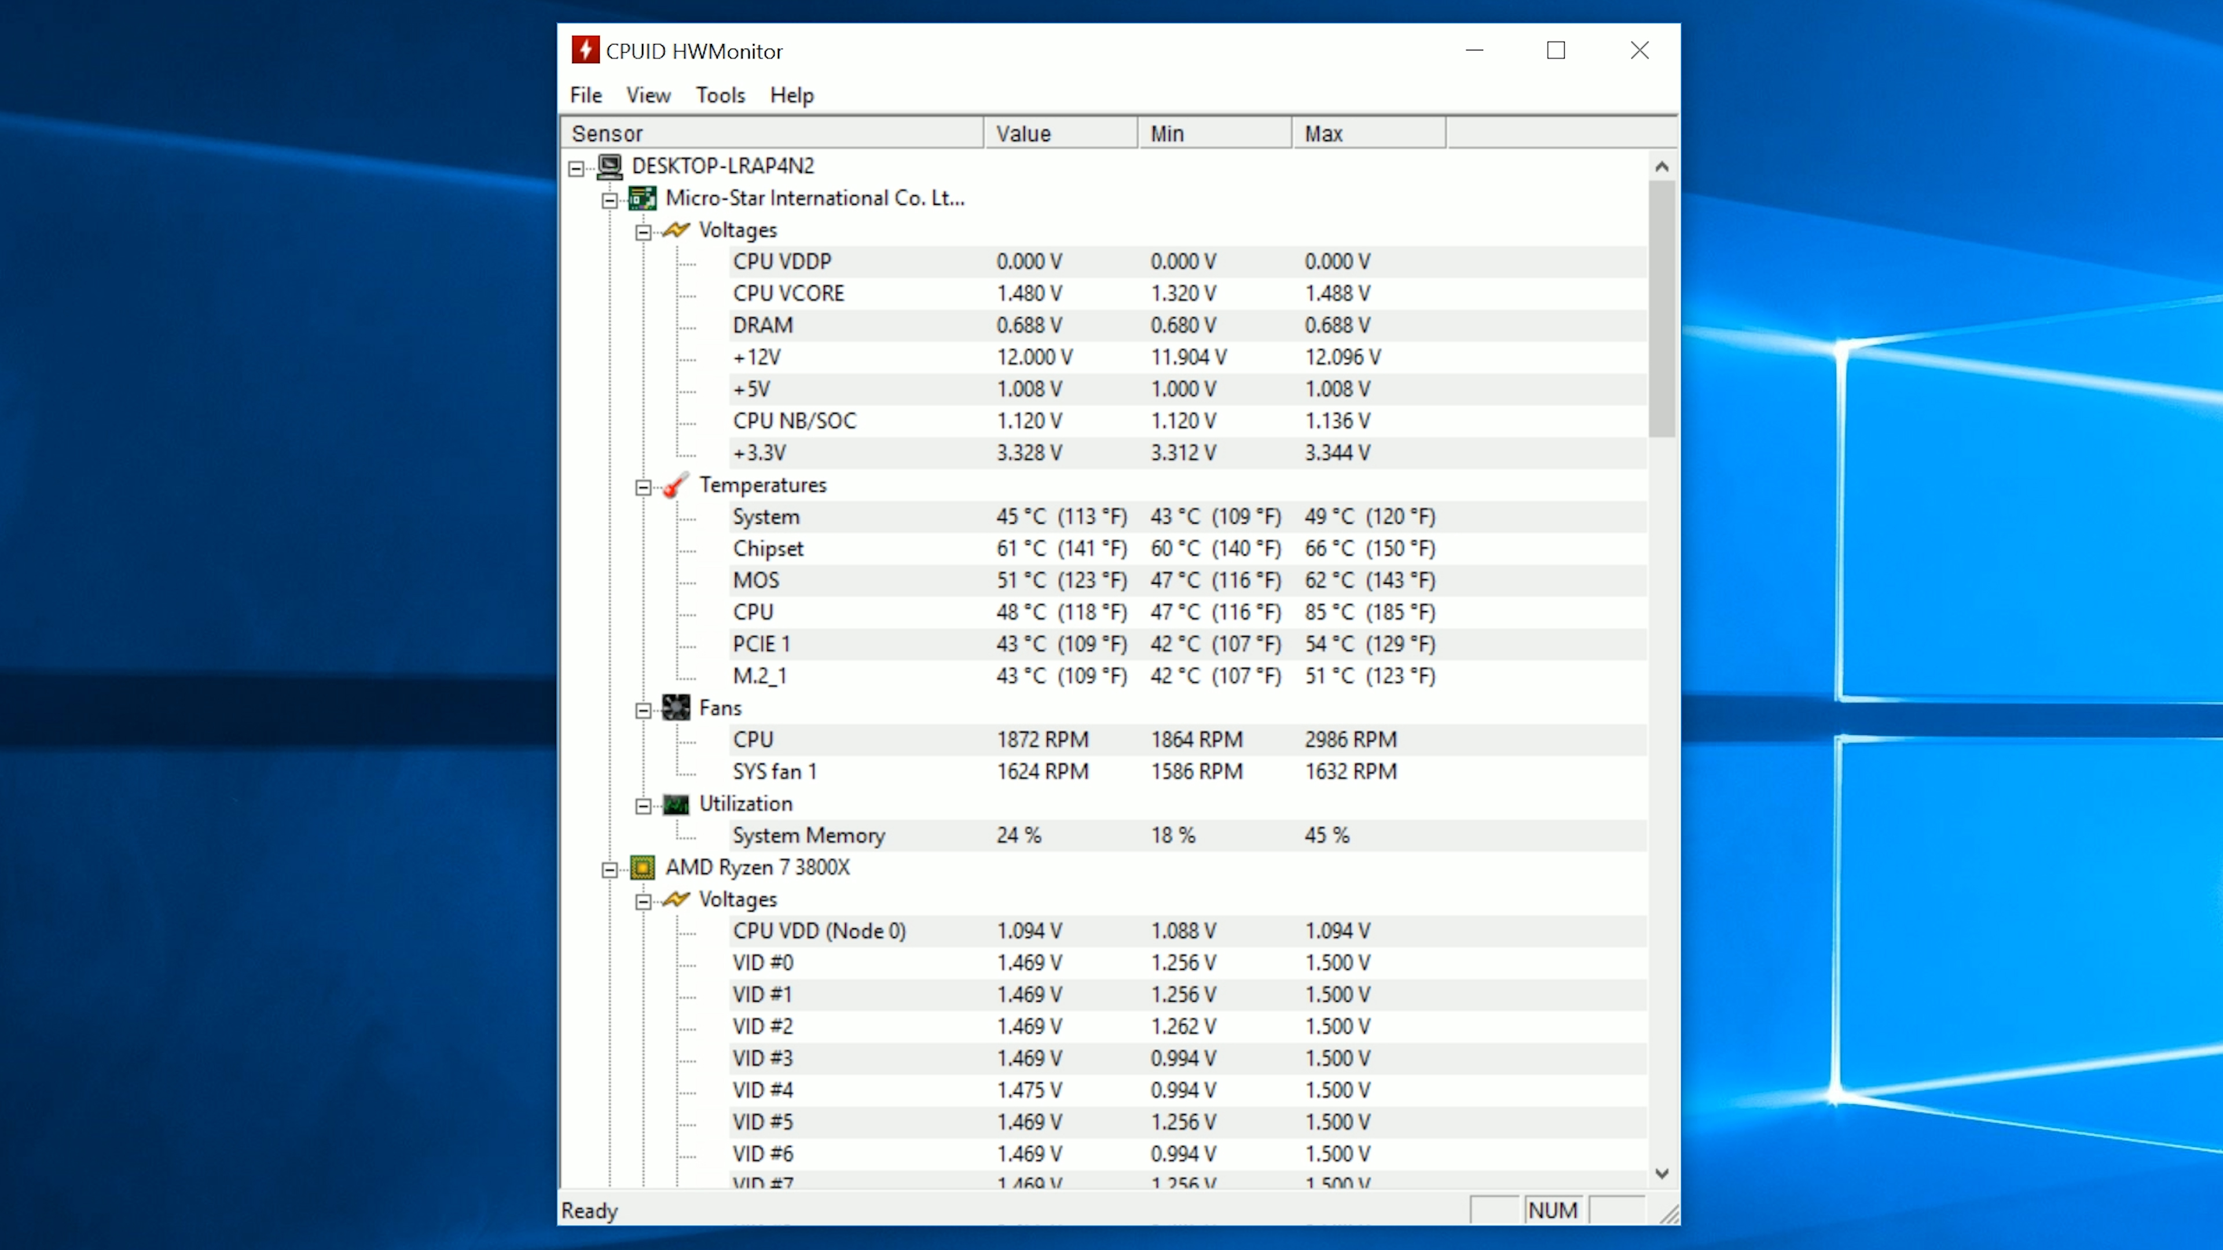Viewport: 2223px width, 1250px height.
Task: Click the CPUID HWMonitor lightning app icon
Action: [x=585, y=50]
